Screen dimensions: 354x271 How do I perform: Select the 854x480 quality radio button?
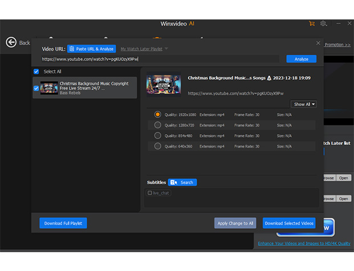point(158,135)
